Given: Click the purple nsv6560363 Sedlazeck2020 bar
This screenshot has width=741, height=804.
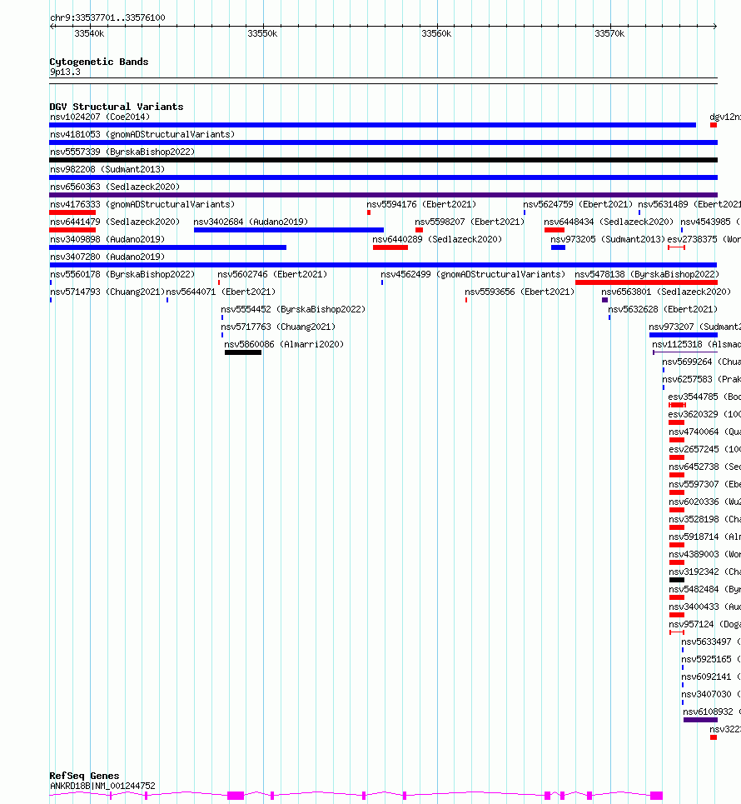Looking at the screenshot, I should point(383,195).
